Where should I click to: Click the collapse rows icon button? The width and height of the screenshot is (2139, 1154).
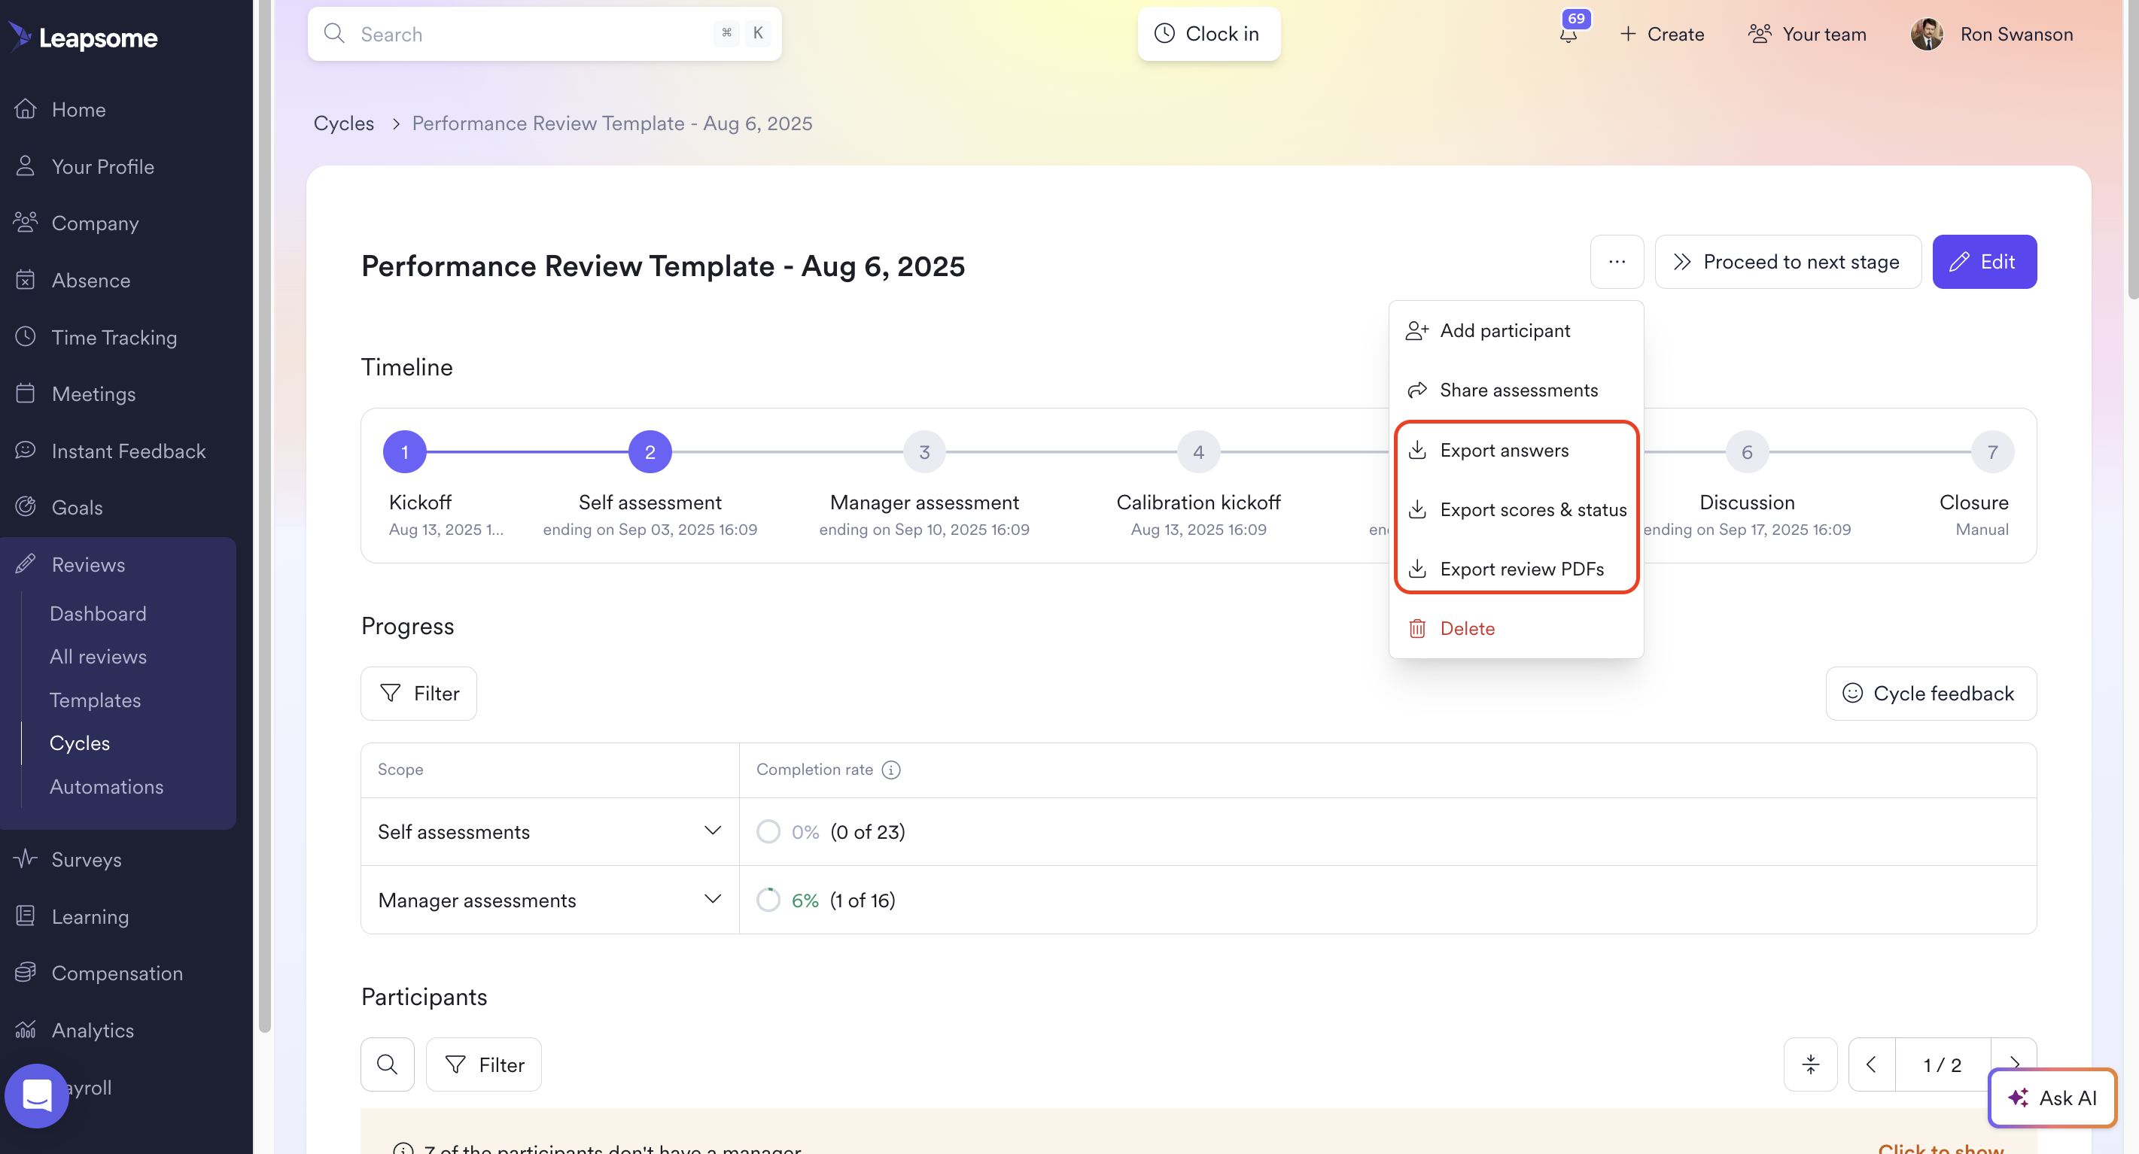click(x=1810, y=1064)
